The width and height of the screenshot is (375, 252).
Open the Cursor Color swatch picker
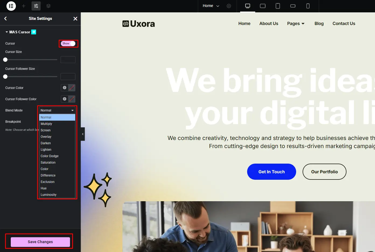click(72, 88)
